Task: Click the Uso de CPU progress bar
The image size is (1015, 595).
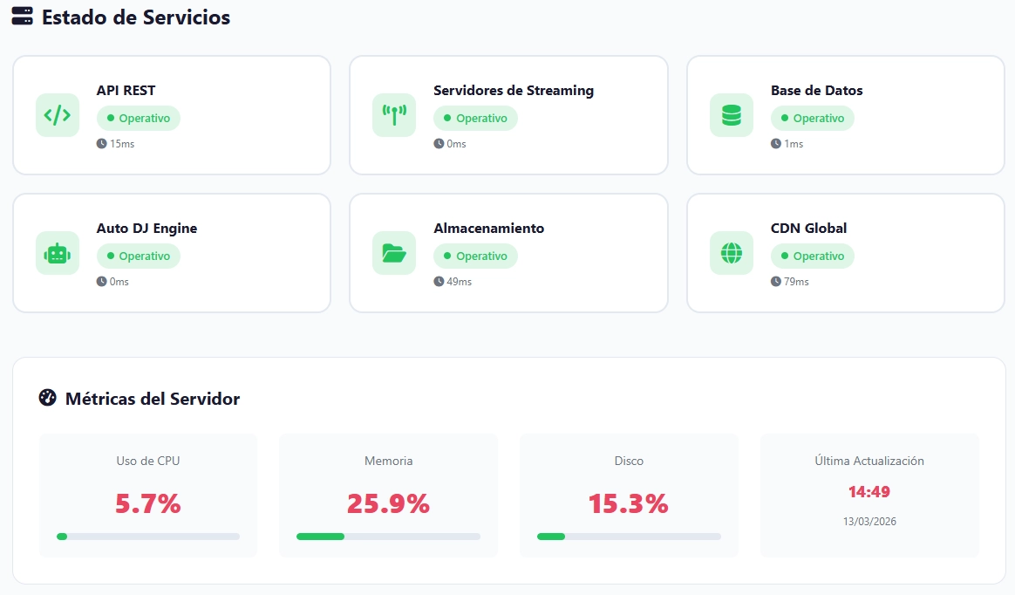Action: [x=148, y=537]
